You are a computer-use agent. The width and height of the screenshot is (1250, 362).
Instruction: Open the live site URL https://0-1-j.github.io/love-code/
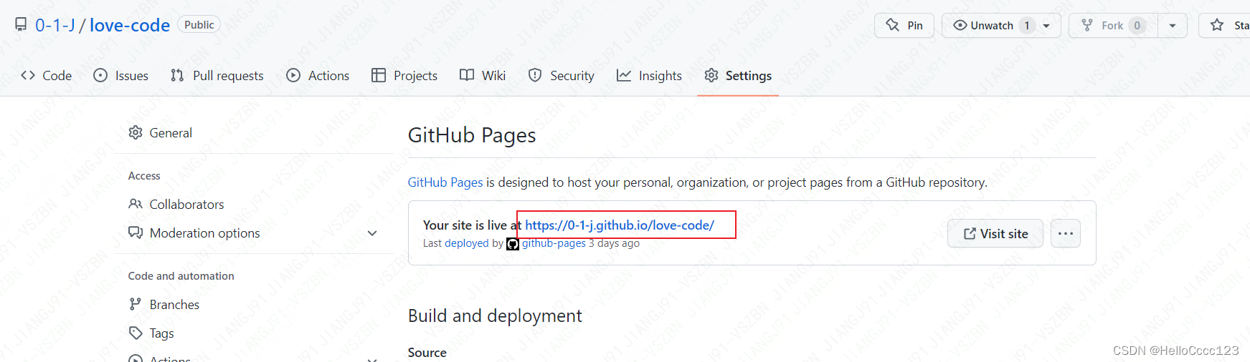pos(620,225)
